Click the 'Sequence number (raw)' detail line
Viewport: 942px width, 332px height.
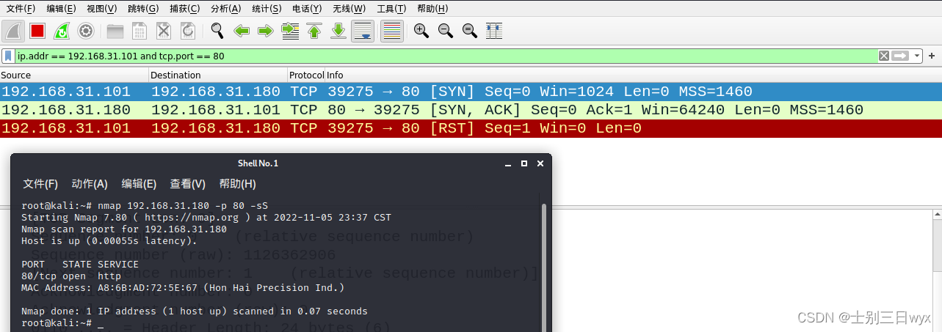tap(183, 255)
